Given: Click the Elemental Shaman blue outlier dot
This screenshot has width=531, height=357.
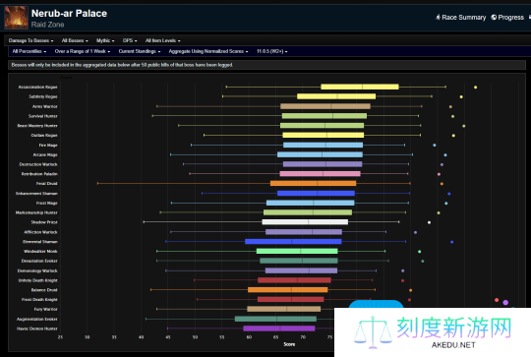Looking at the screenshot, I should (451, 242).
